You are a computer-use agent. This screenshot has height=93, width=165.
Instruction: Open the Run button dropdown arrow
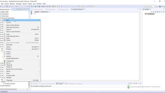pyautogui.click(x=37, y=6)
